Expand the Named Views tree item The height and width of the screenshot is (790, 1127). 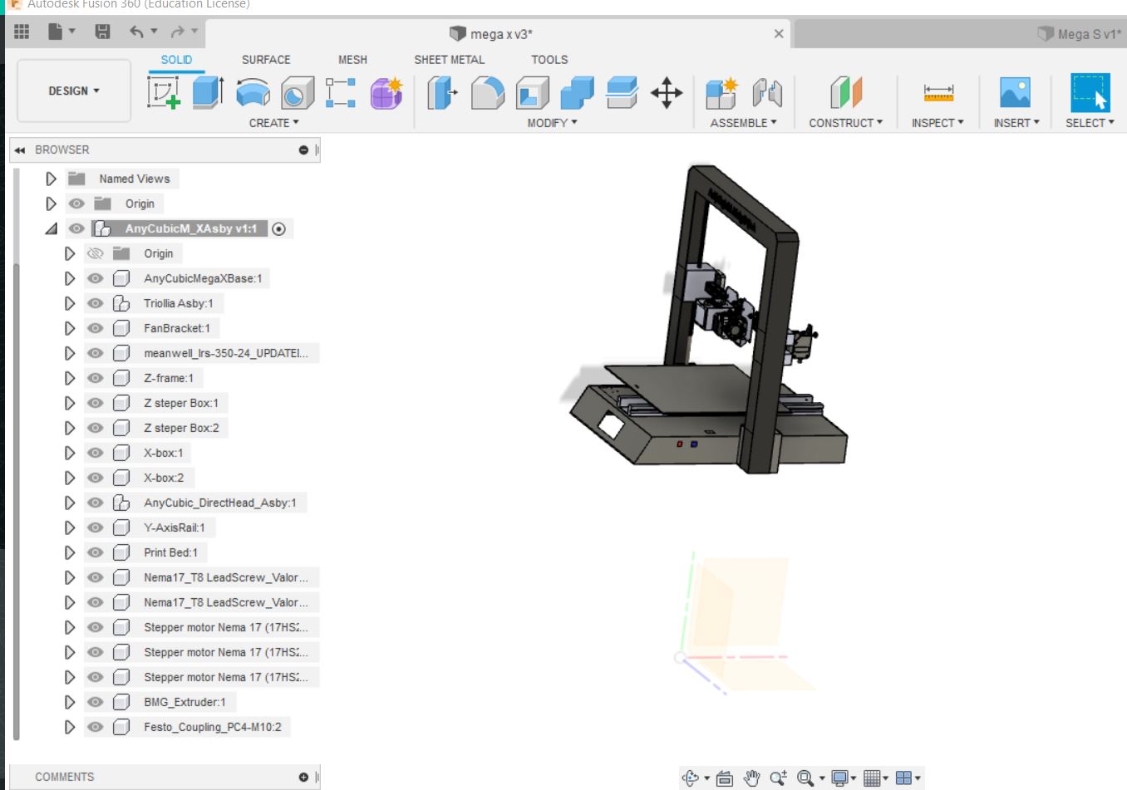pos(50,179)
